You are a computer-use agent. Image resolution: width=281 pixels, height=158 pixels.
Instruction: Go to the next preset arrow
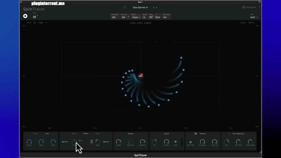pos(156,7)
